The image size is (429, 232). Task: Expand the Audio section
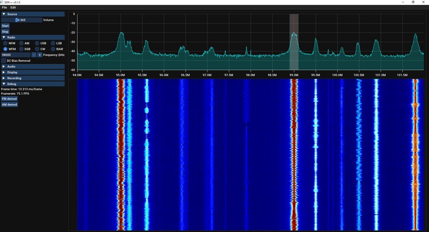pyautogui.click(x=33, y=67)
